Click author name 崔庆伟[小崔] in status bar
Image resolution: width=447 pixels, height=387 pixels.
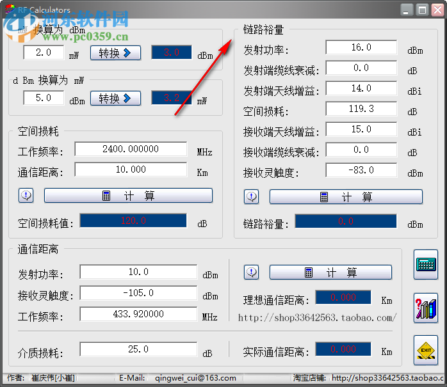coord(53,378)
